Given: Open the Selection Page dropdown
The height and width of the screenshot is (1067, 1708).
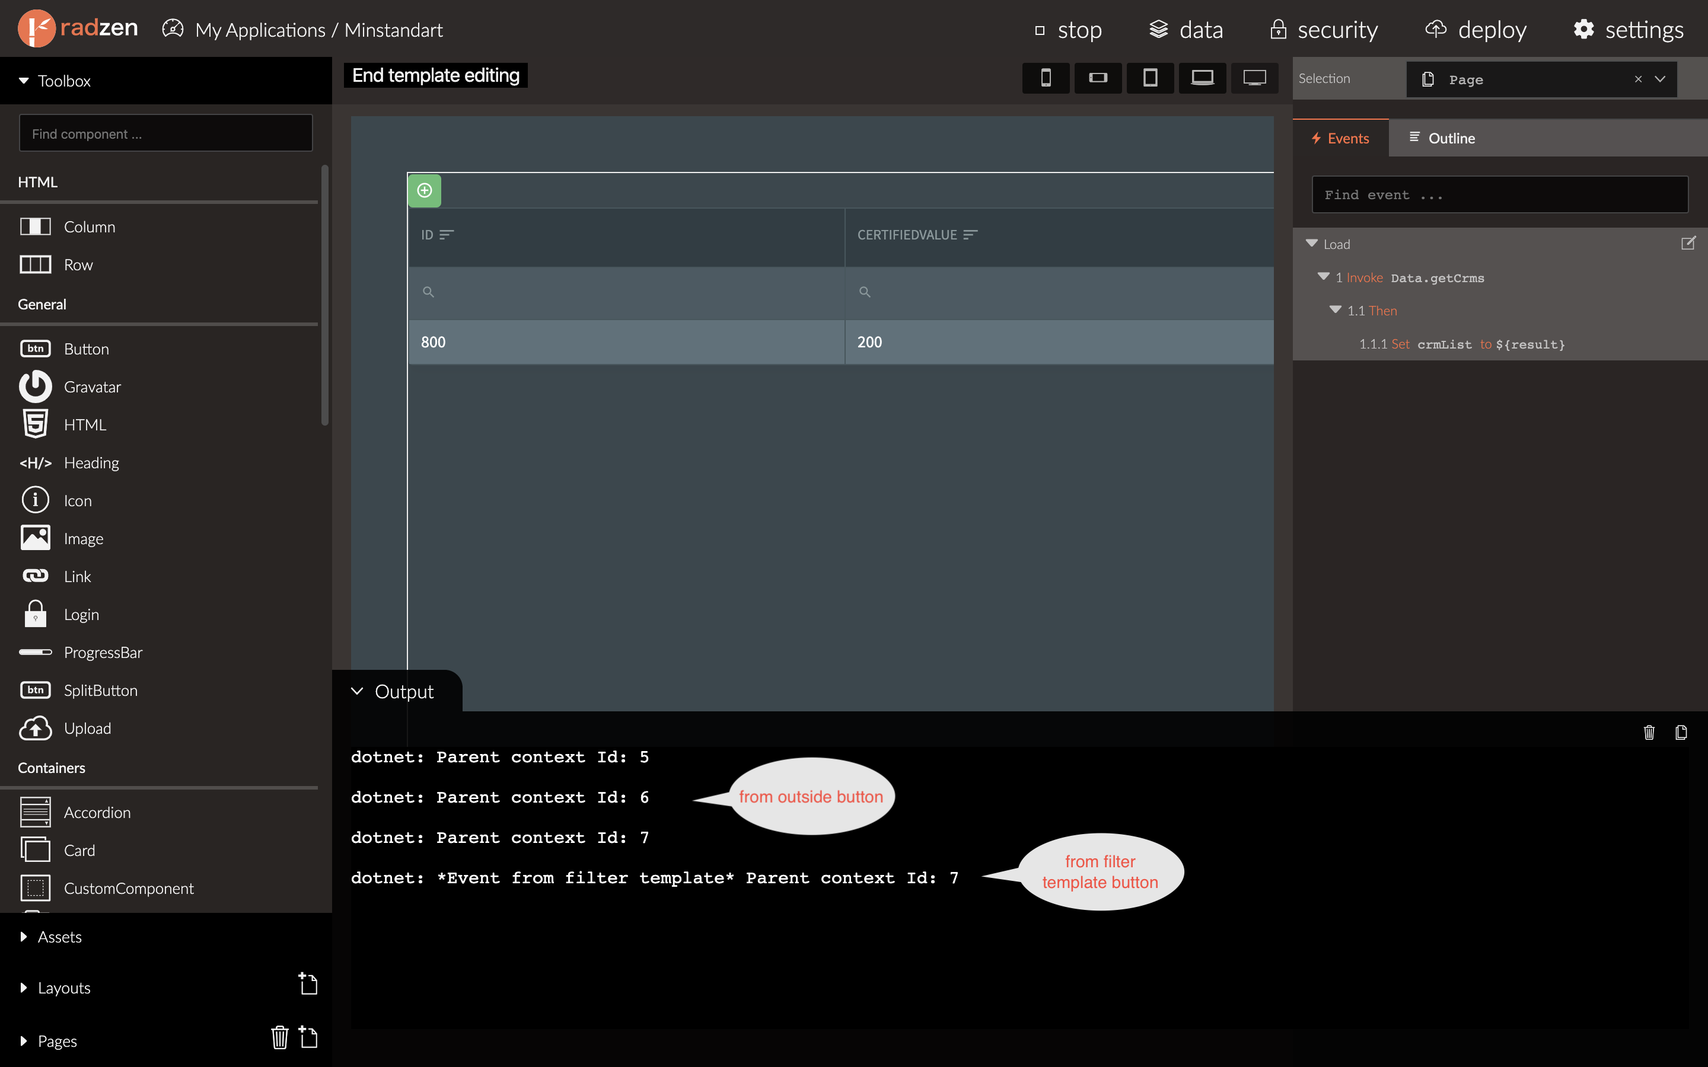Looking at the screenshot, I should (x=1660, y=79).
